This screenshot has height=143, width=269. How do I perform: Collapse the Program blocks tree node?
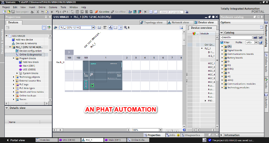tap(14, 58)
